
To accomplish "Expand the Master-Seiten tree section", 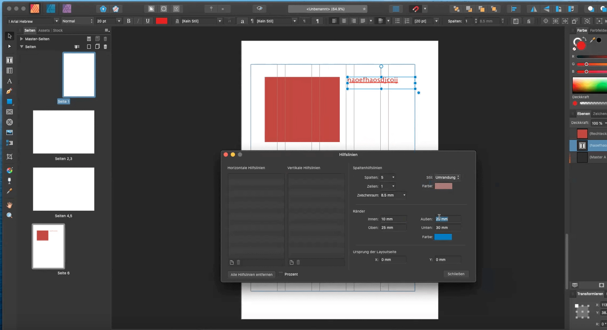I will click(x=21, y=39).
